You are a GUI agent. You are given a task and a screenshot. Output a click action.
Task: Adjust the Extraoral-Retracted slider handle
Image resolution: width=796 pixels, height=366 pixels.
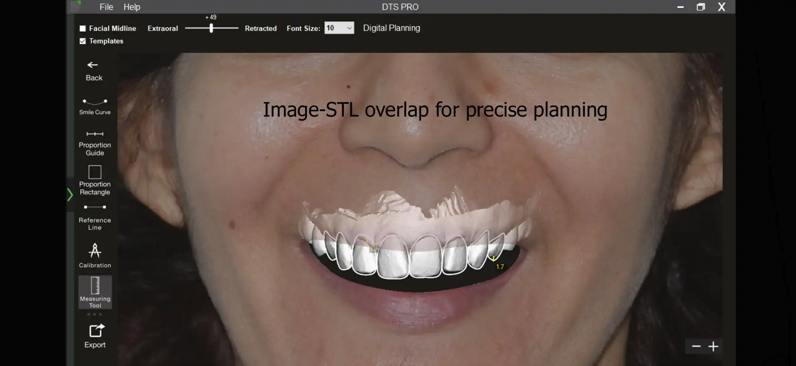point(211,28)
